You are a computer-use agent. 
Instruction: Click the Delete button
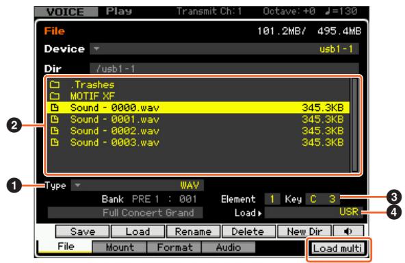pos(248,231)
